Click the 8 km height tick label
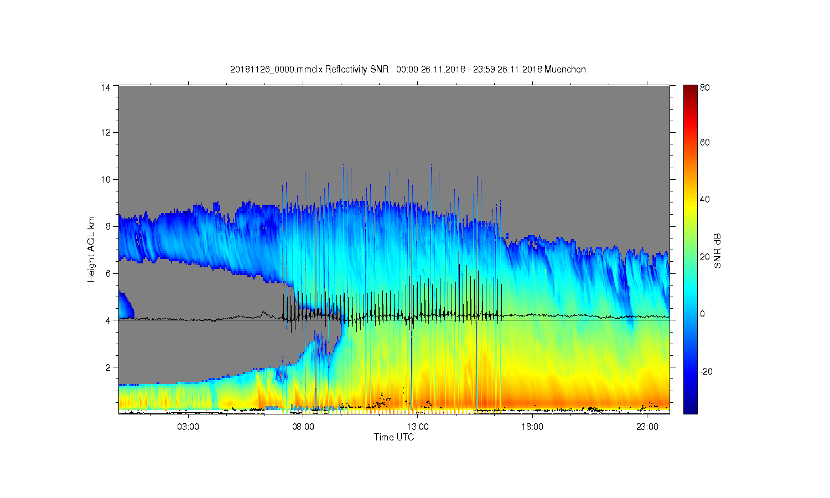This screenshot has height=498, width=830. (x=108, y=226)
